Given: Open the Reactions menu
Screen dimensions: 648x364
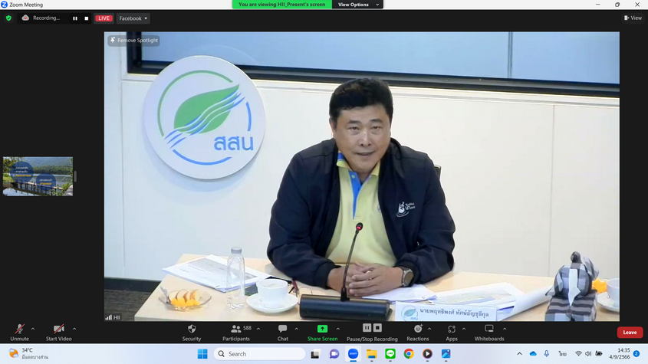Looking at the screenshot, I should (418, 330).
